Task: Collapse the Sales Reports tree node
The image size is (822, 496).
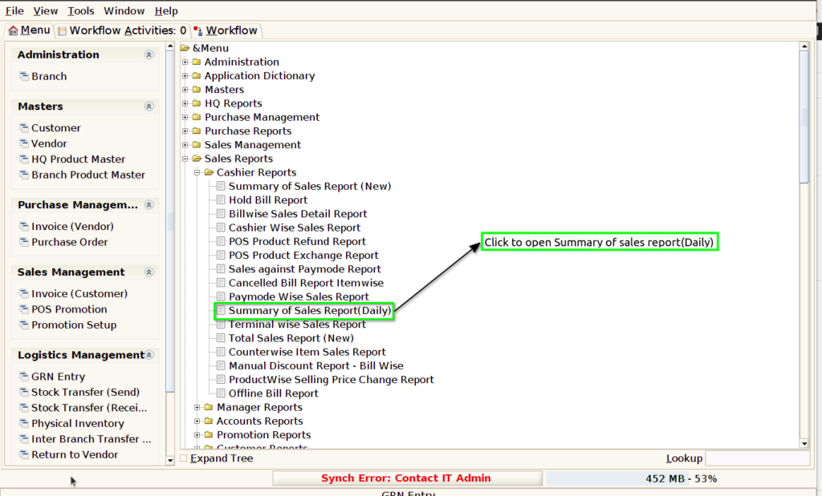Action: [x=185, y=159]
